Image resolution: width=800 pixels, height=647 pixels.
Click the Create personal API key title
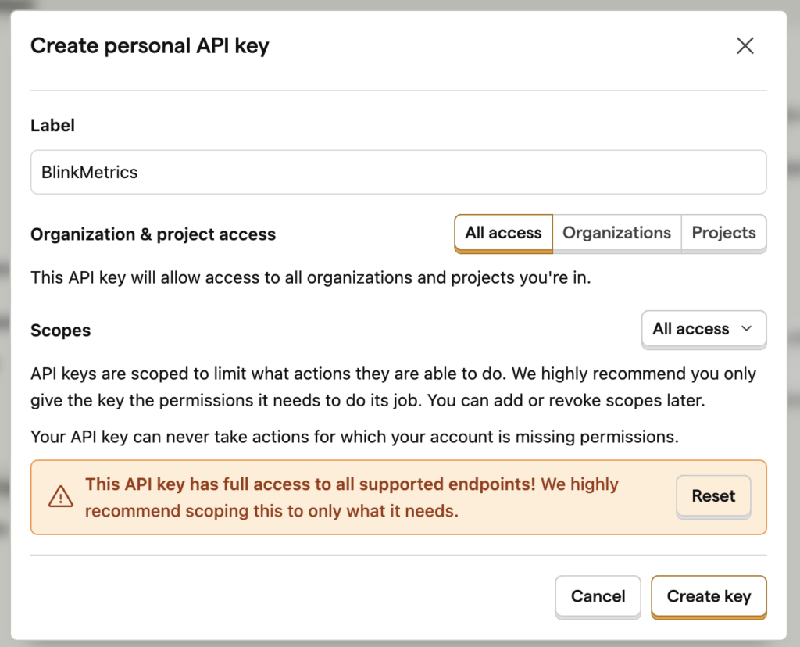149,46
